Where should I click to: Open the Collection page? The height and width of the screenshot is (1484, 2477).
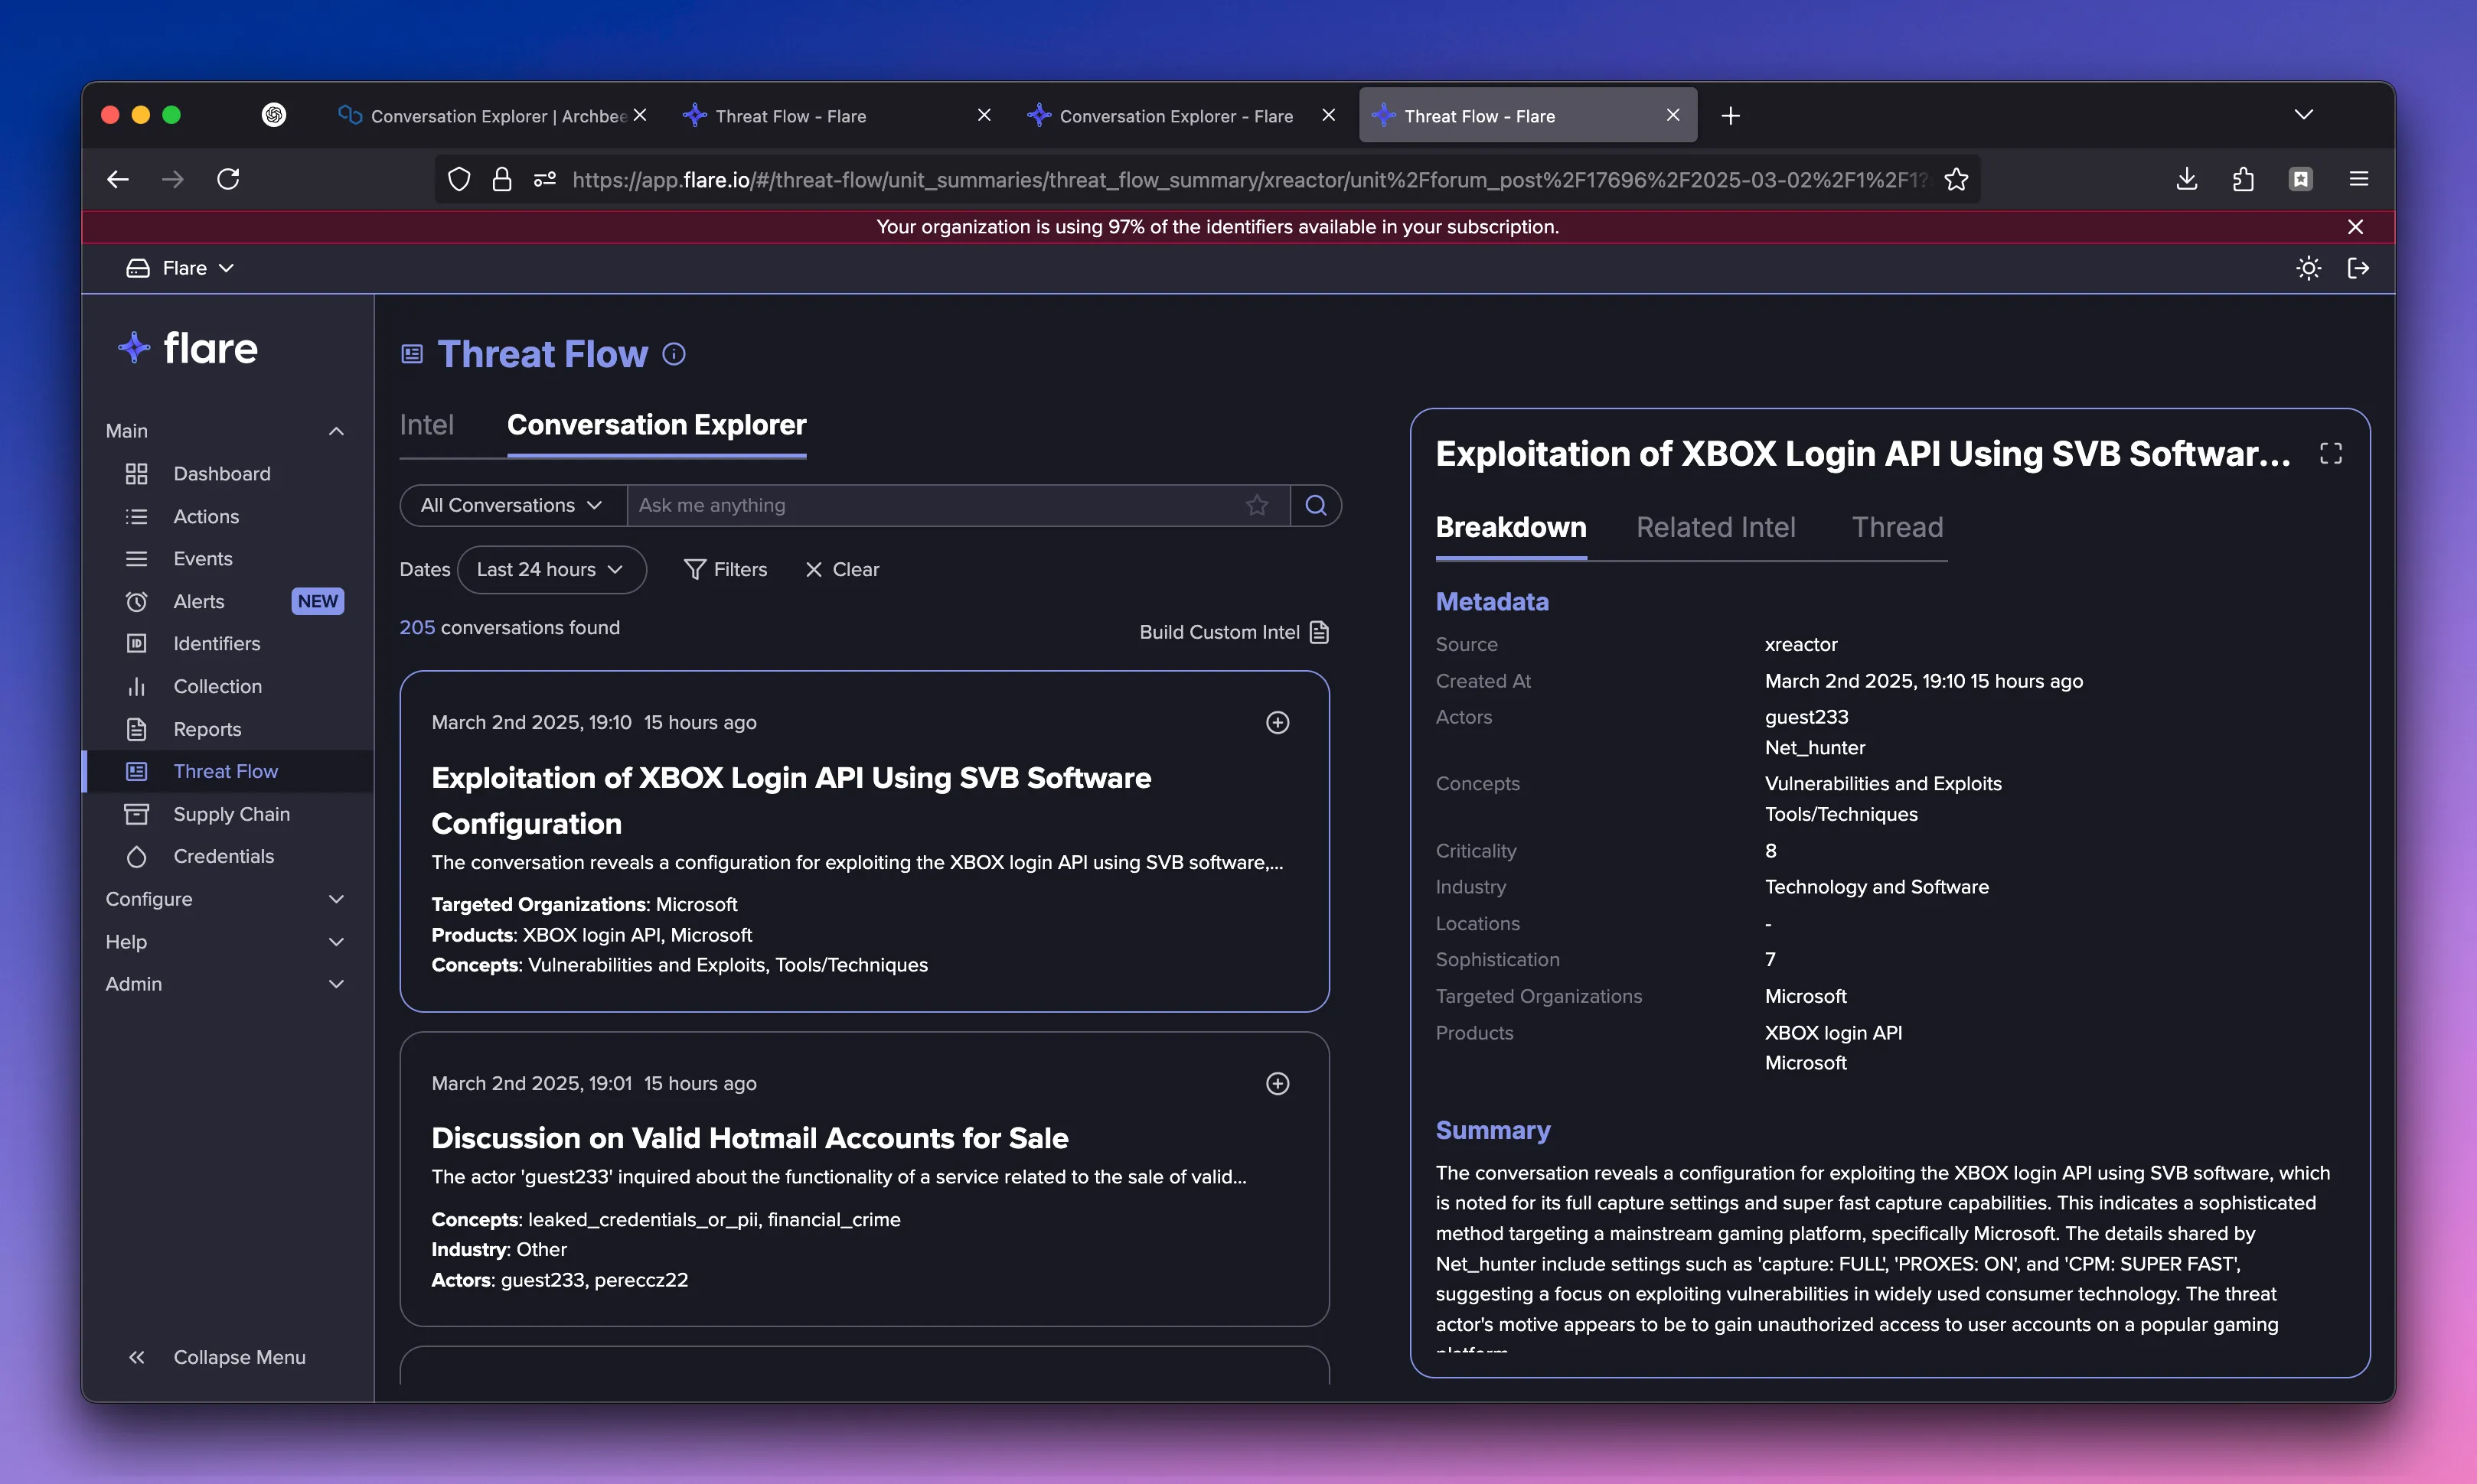coord(217,686)
